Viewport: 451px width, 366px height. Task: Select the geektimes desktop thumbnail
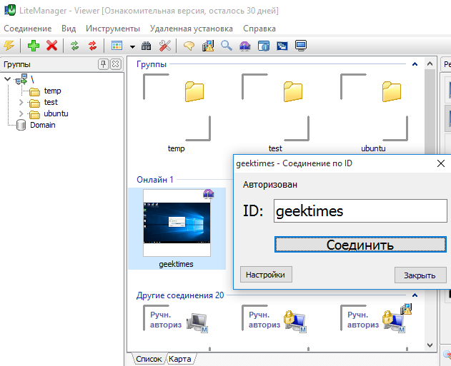coord(177,223)
